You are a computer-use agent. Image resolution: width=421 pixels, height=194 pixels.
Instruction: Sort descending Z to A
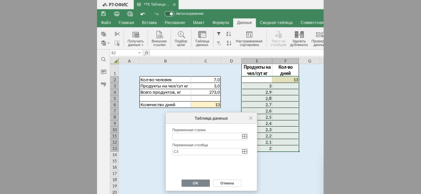click(x=229, y=43)
